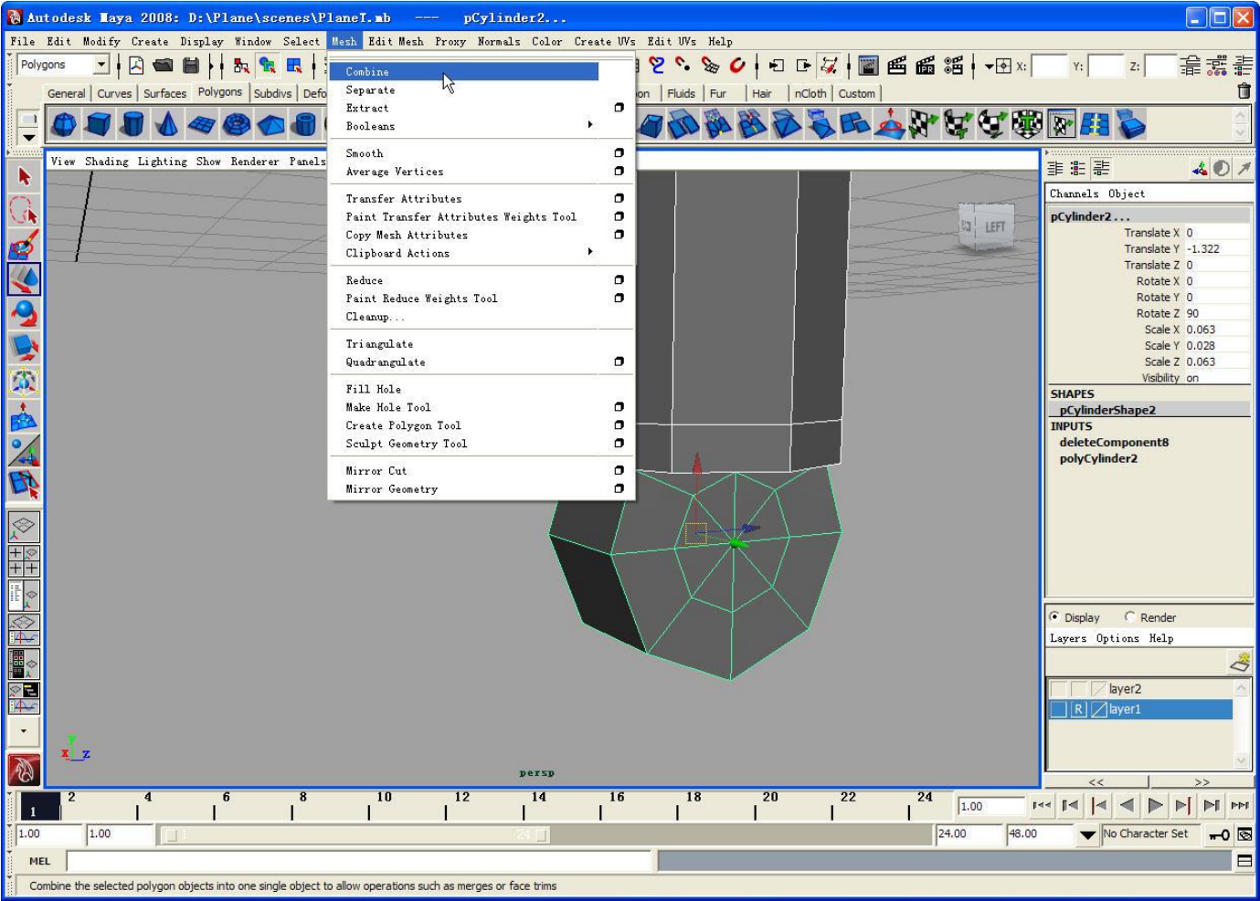1260x901 pixels.
Task: Expand the Booleans submenu
Action: 590,125
